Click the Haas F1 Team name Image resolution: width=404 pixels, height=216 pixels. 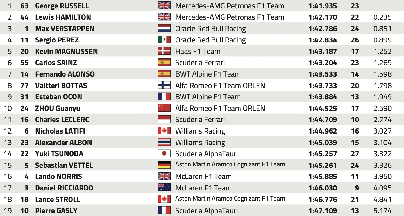click(x=198, y=51)
